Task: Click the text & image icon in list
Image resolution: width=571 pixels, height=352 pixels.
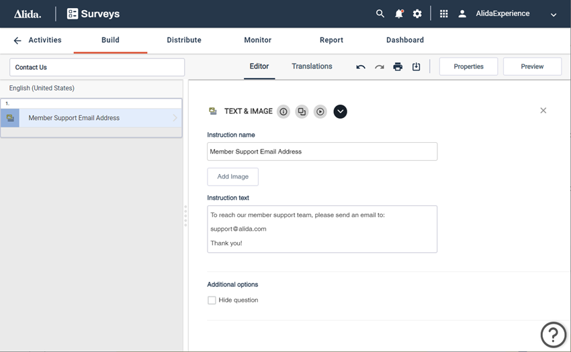Action: (10, 118)
